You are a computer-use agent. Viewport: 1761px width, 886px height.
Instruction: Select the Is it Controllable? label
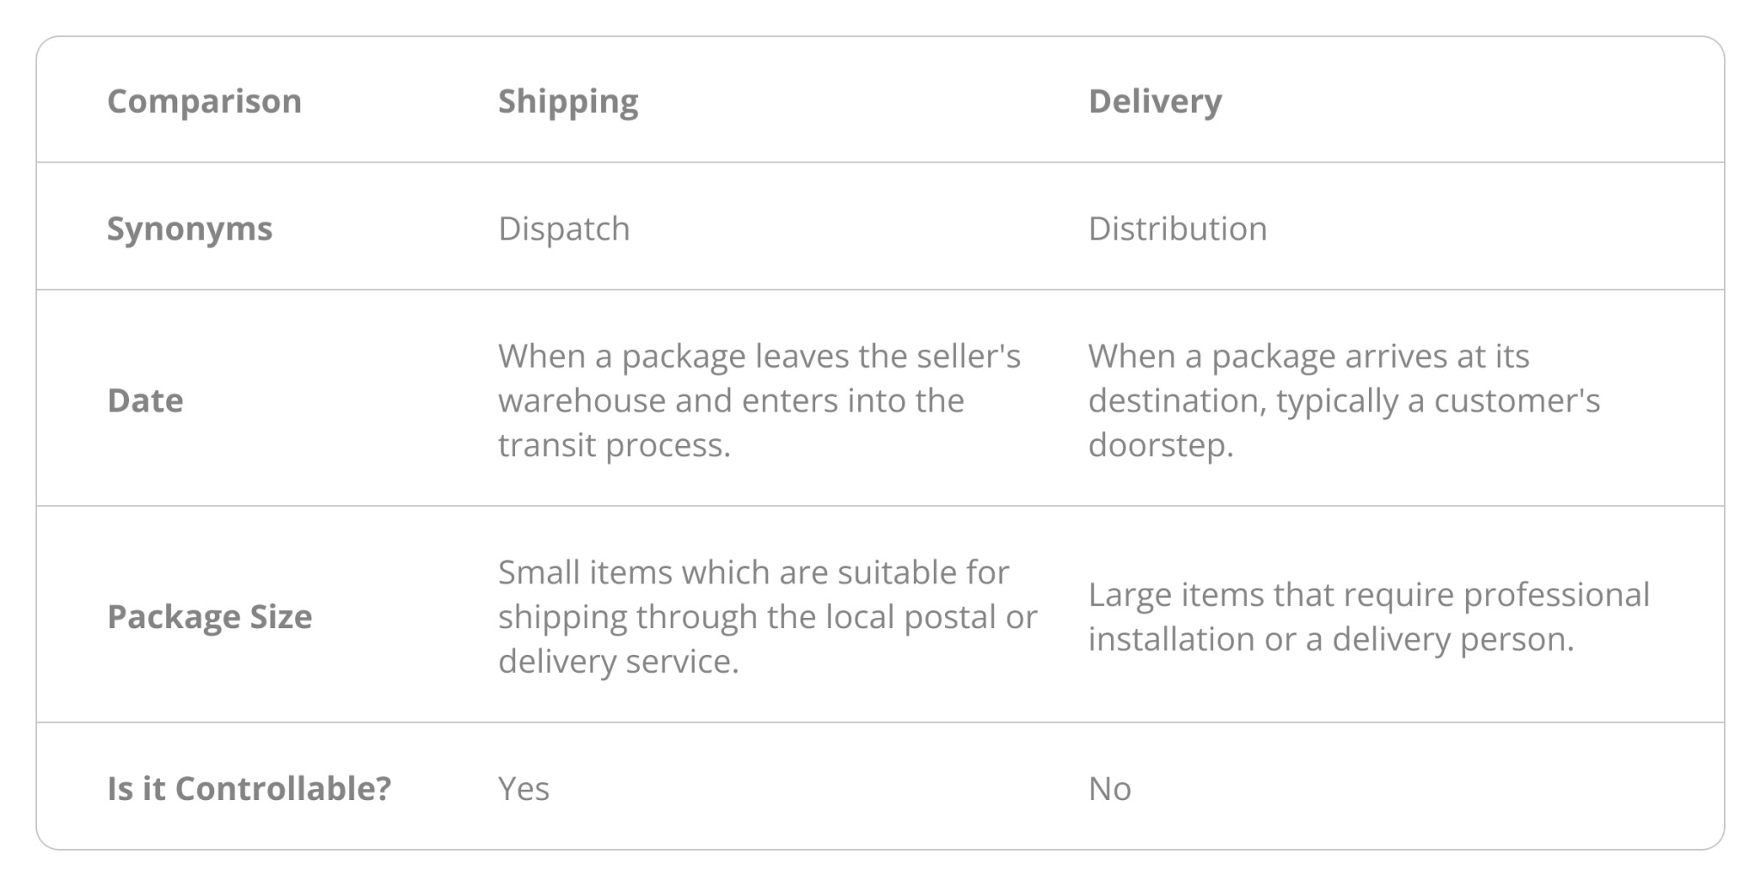click(249, 789)
